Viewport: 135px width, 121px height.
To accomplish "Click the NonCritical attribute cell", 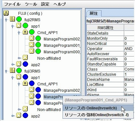I will pyautogui.click(x=105, y=44).
